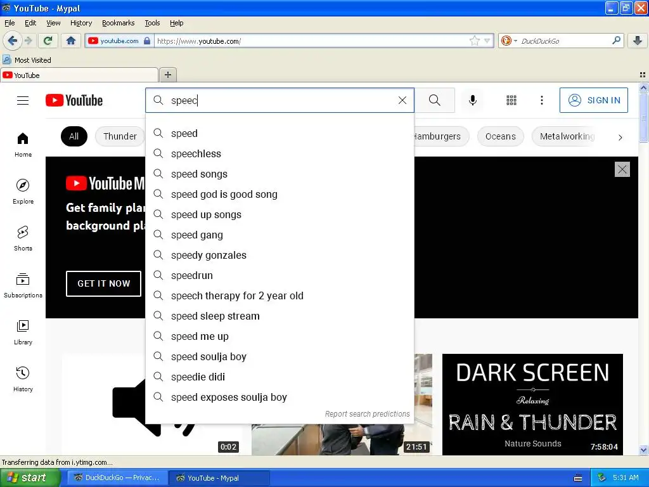Open the Windows Start button
This screenshot has height=487, width=649.
(30, 477)
